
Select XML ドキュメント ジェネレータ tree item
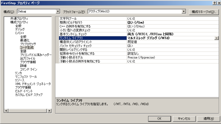tap(33, 84)
